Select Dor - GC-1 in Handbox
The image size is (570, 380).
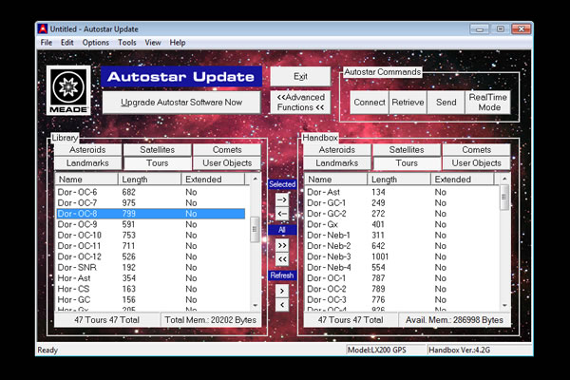pyautogui.click(x=400, y=203)
